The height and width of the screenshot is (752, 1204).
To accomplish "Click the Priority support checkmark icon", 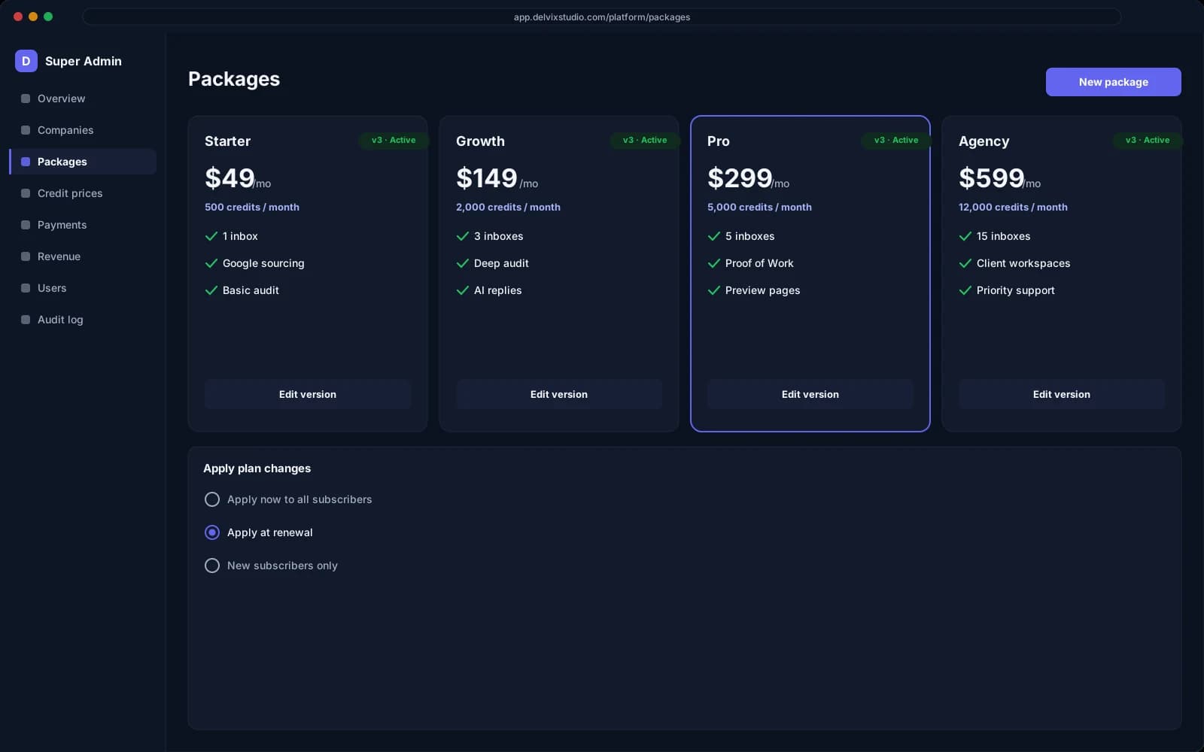I will 965,290.
